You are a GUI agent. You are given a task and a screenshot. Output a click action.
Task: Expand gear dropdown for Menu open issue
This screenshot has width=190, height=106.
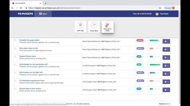pyautogui.click(x=166, y=49)
